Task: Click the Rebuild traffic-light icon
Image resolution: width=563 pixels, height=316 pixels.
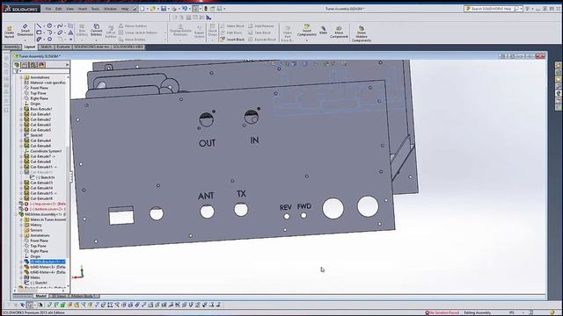Action: pos(206,9)
